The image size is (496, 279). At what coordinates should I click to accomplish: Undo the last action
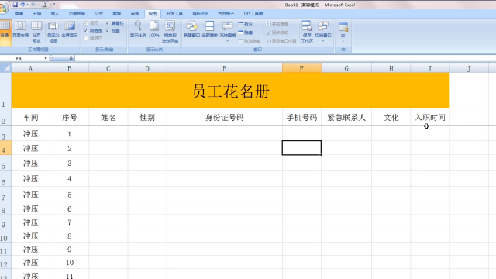(x=22, y=5)
